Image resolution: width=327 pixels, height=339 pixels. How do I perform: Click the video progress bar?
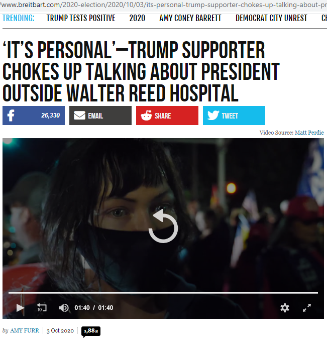pyautogui.click(x=163, y=292)
